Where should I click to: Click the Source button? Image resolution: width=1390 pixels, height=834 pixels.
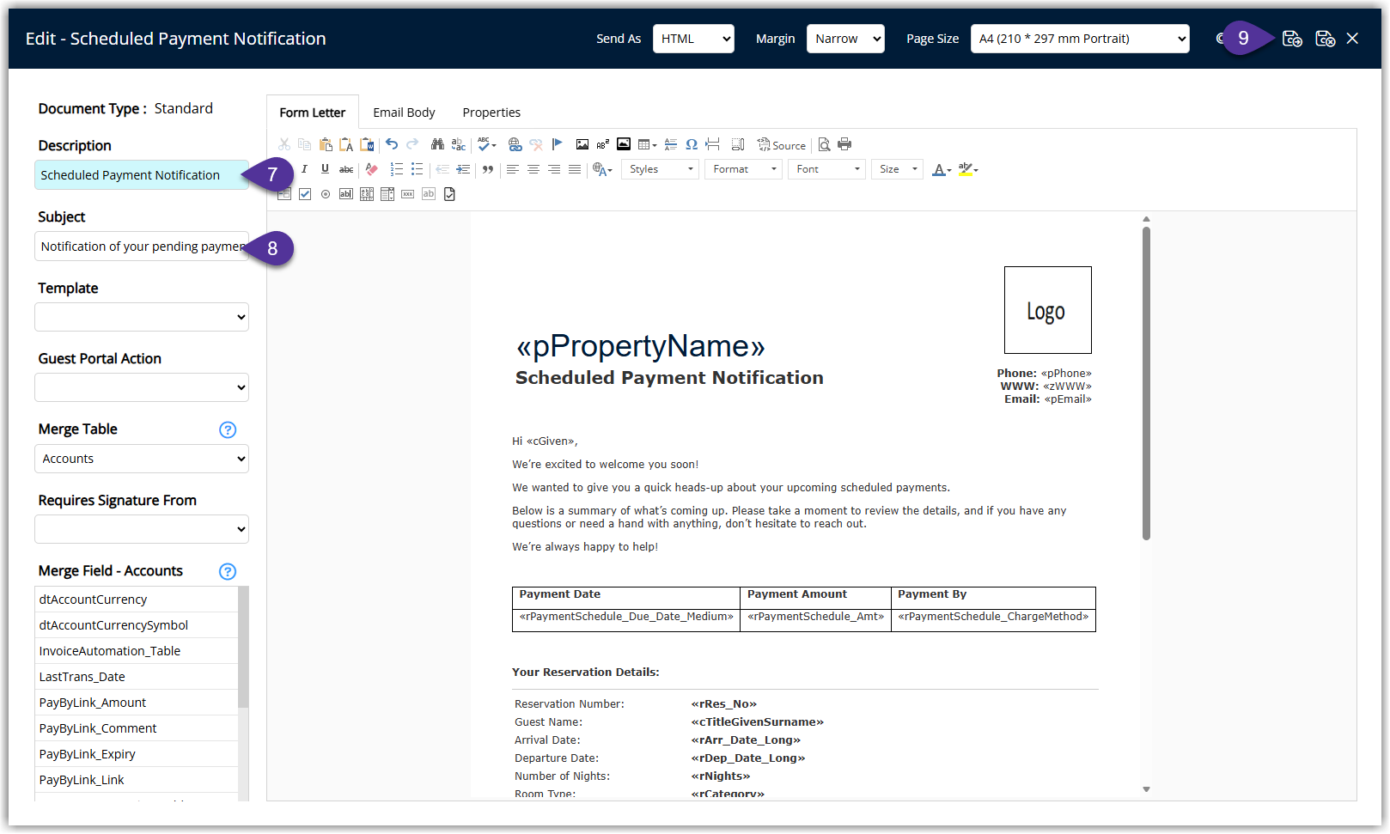[x=781, y=145]
